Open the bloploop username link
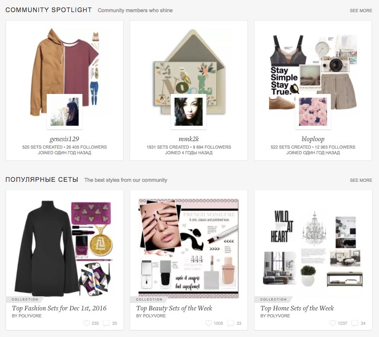 pyautogui.click(x=313, y=139)
